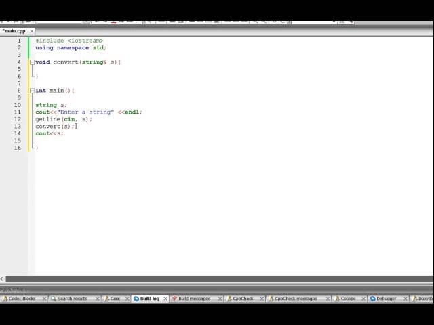
Task: Close the Cccc tab
Action: click(127, 299)
